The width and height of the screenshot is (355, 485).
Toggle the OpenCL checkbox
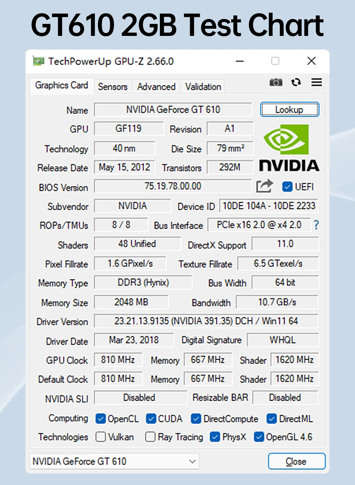coord(101,419)
